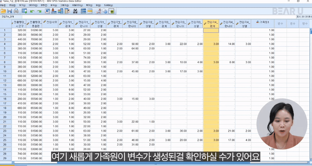The width and height of the screenshot is (312, 166).
Task: Click the green Undo arrow
Action: [32, 11]
